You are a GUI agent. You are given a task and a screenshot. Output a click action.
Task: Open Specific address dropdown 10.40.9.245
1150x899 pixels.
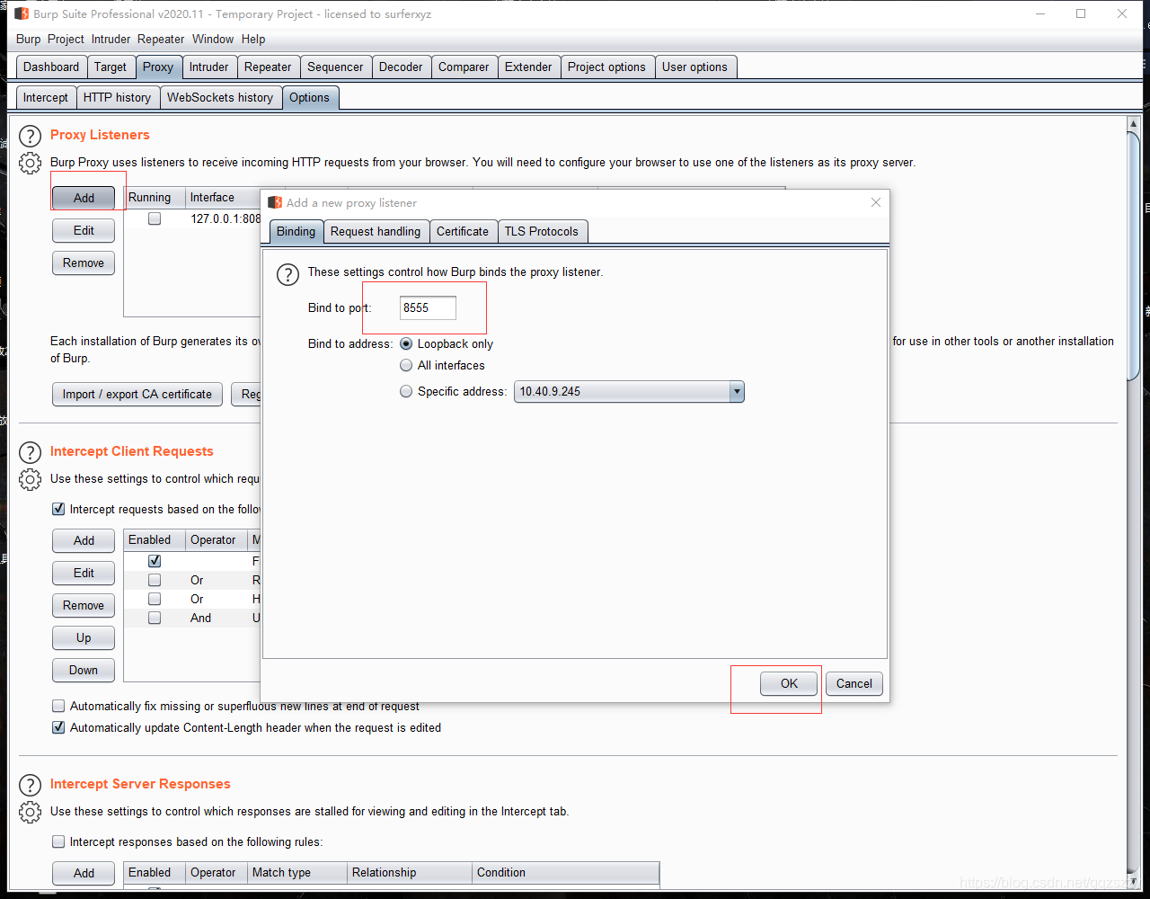pos(629,391)
